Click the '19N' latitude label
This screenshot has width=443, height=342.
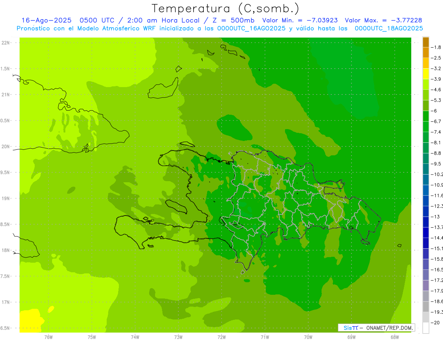coord(6,198)
